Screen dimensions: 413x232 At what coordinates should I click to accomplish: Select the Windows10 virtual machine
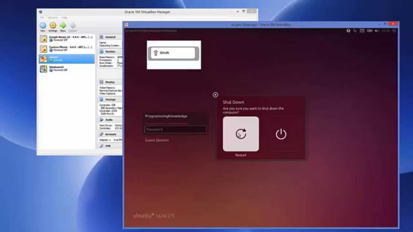[67, 69]
